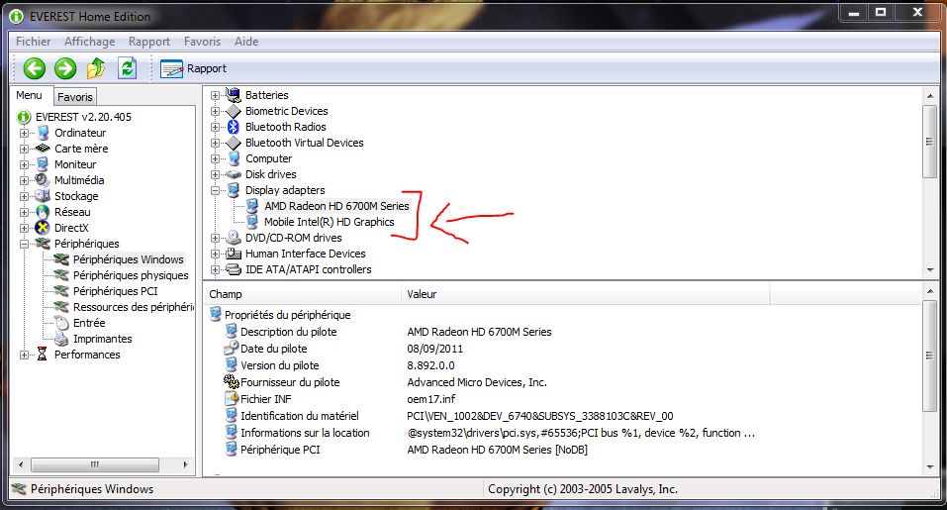
Task: Click the Computer device category icon
Action: [x=234, y=158]
